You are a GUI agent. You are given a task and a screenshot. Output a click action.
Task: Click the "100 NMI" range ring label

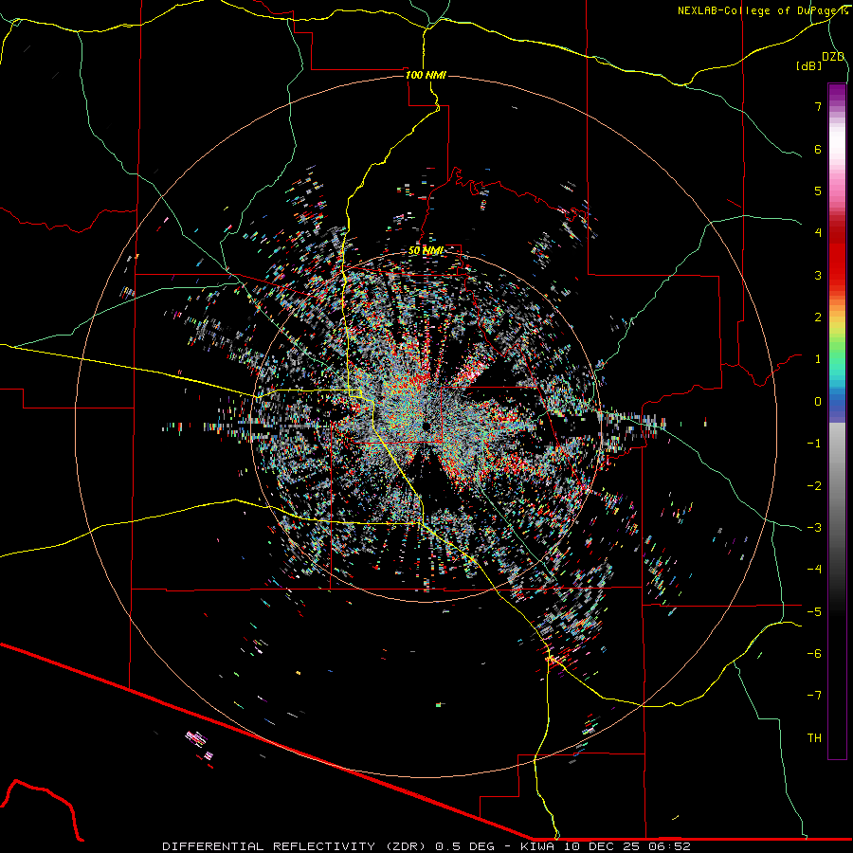[426, 75]
